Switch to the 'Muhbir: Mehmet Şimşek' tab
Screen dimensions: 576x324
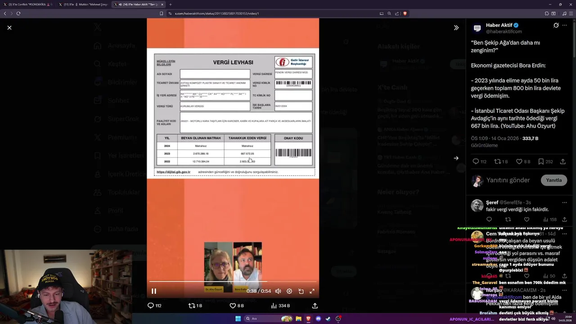[83, 4]
